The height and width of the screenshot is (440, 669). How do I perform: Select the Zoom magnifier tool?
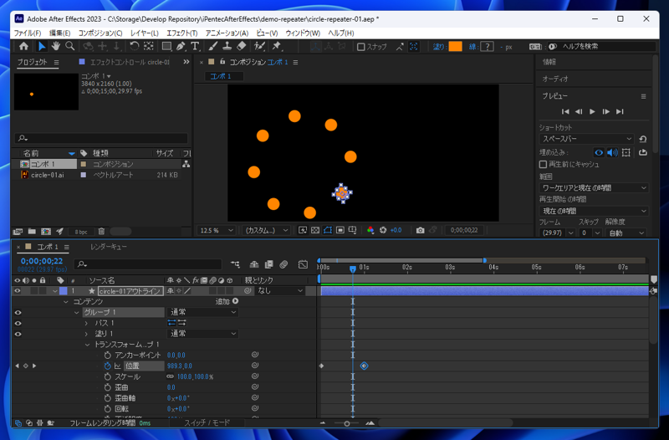[x=70, y=47]
